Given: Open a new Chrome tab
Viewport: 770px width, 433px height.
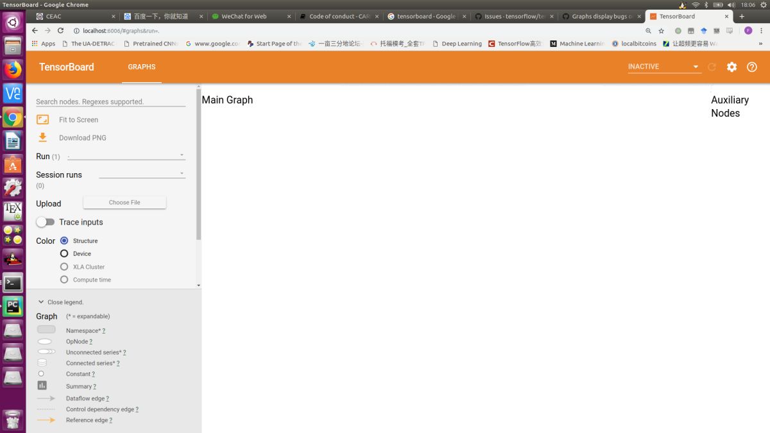Looking at the screenshot, I should click(742, 16).
